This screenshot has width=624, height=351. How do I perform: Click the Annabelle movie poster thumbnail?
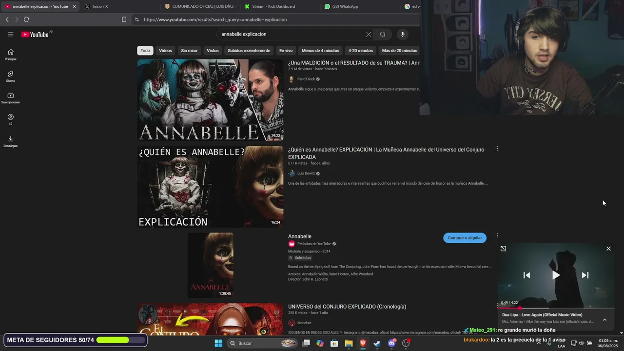tap(210, 265)
